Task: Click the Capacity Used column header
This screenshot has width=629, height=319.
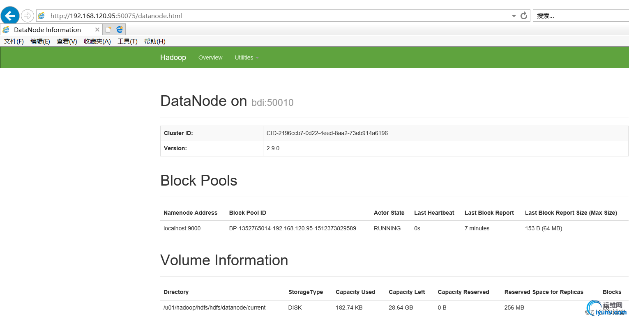Action: tap(355, 292)
